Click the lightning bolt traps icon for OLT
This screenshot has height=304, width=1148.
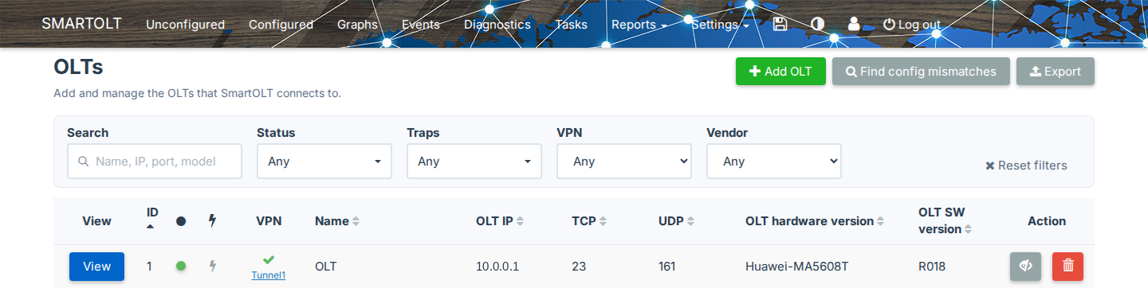pyautogui.click(x=213, y=266)
